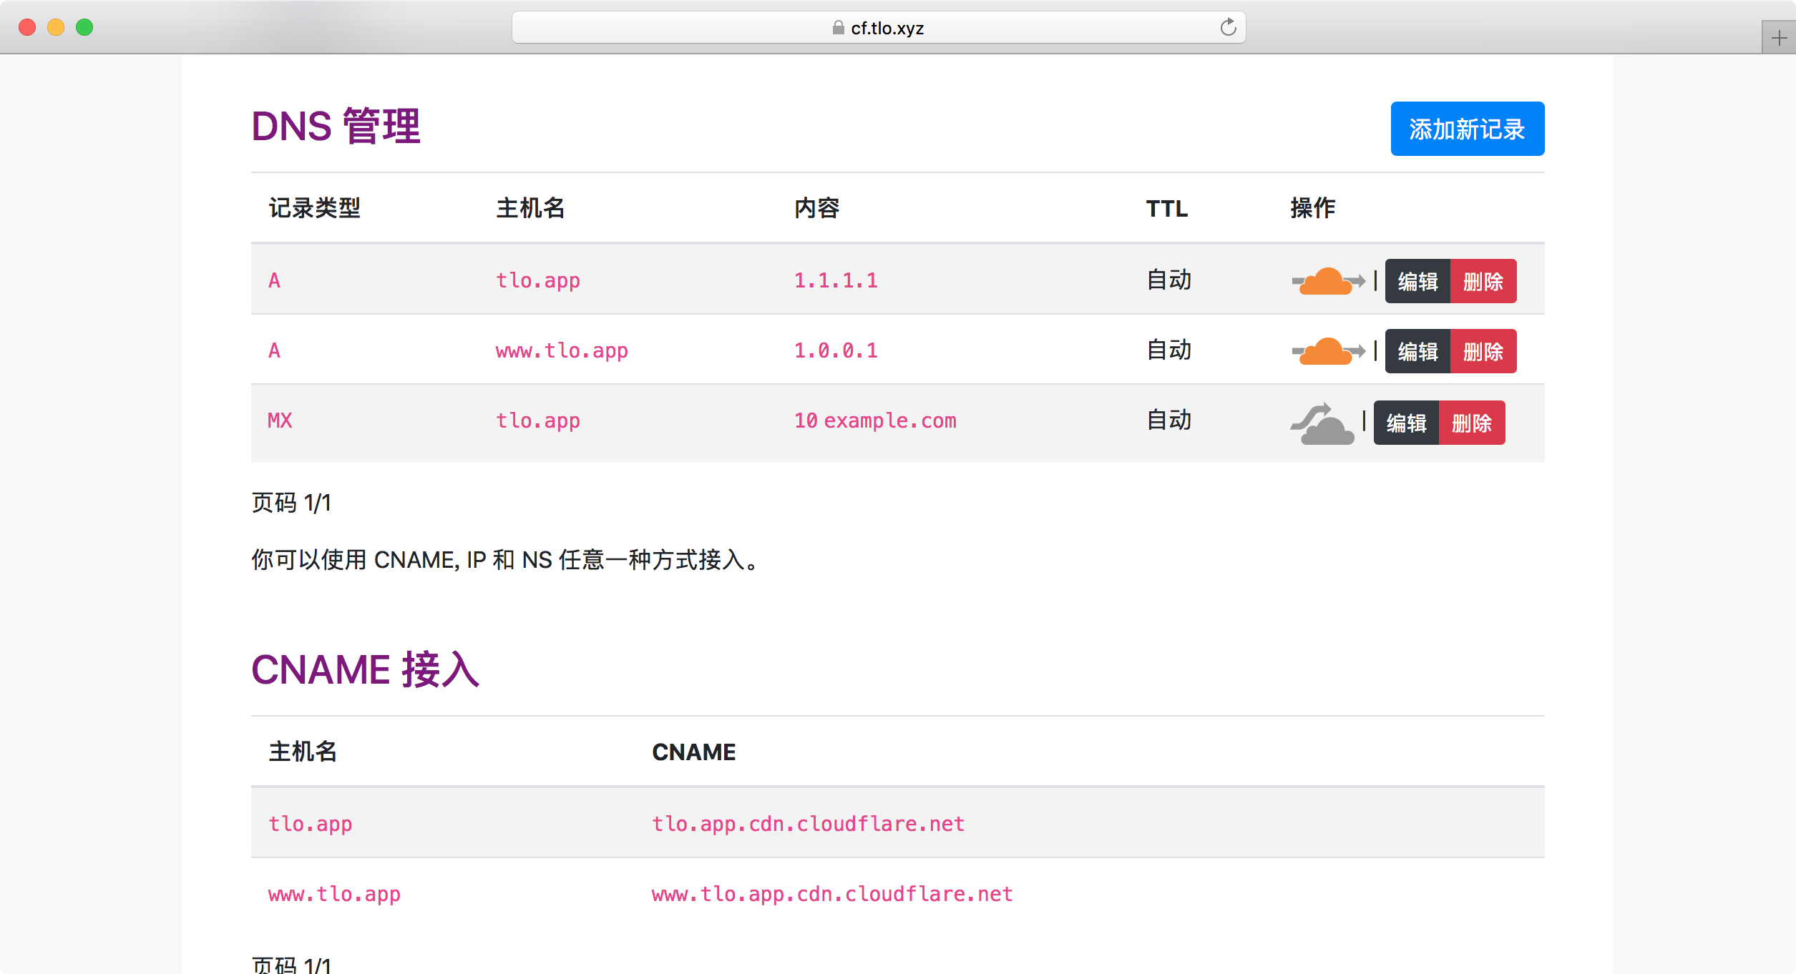The image size is (1796, 974).
Task: Open a new tab with the plus button
Action: pyautogui.click(x=1779, y=37)
